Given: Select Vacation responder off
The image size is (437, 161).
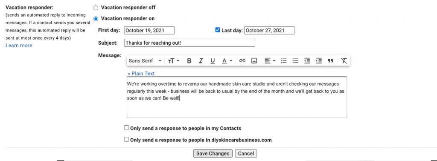Looking at the screenshot, I should click(96, 8).
